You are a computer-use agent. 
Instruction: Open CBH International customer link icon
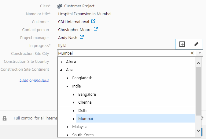pos(94,22)
